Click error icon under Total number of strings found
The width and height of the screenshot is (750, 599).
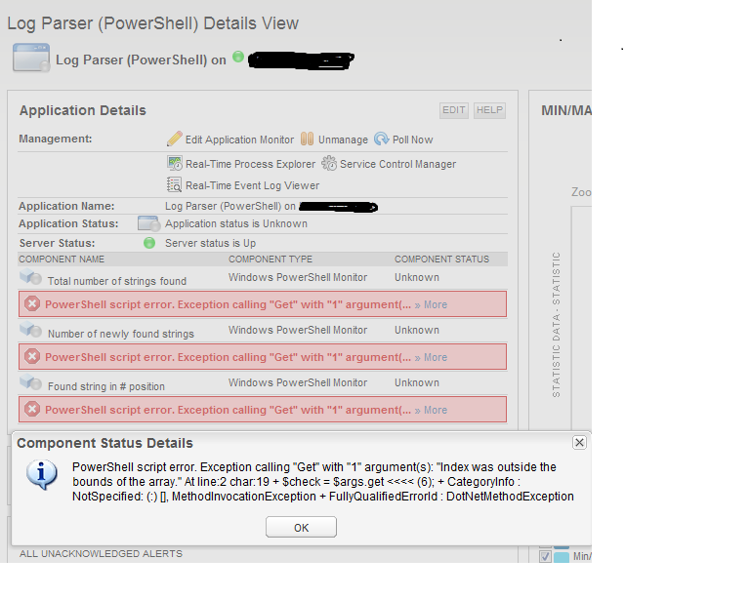32,303
